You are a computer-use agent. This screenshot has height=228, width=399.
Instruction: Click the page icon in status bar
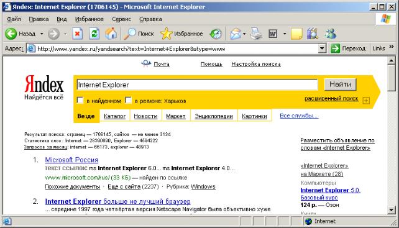tap(7, 221)
